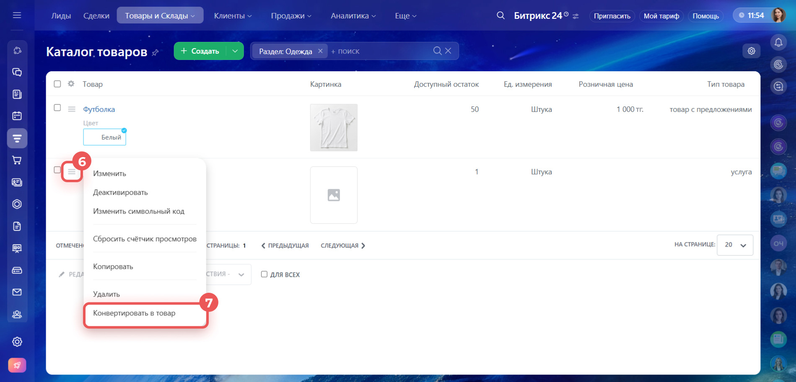
Task: Tick the checkbox for Футболка row
Action: [x=57, y=108]
